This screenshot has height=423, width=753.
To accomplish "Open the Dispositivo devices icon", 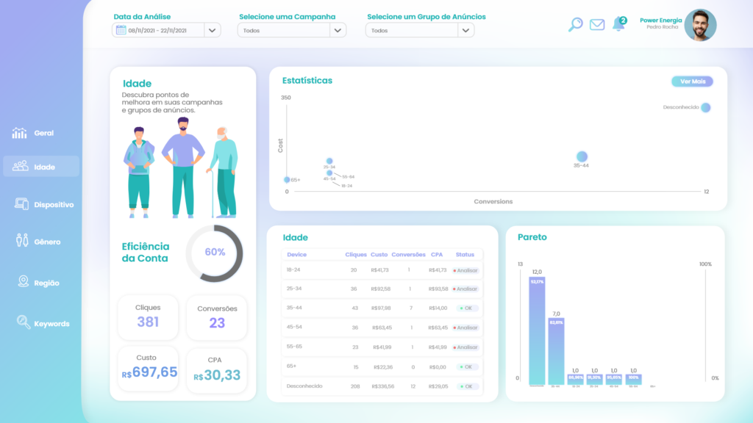I will coord(21,204).
